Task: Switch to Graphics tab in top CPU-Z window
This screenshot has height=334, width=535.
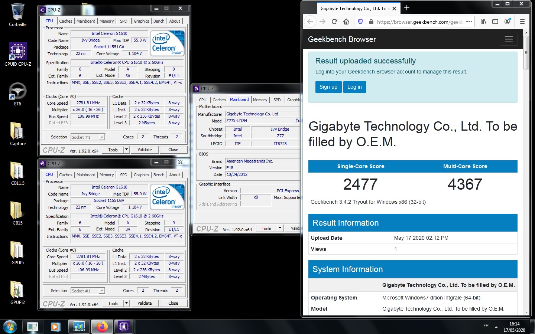Action: (x=142, y=21)
